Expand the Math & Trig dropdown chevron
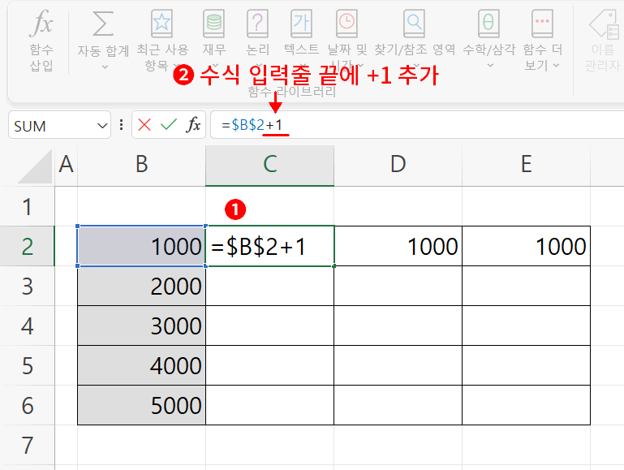624x470 pixels. (490, 65)
